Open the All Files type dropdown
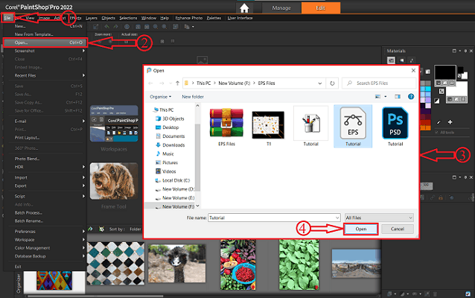This screenshot has width=475, height=298. coord(379,218)
